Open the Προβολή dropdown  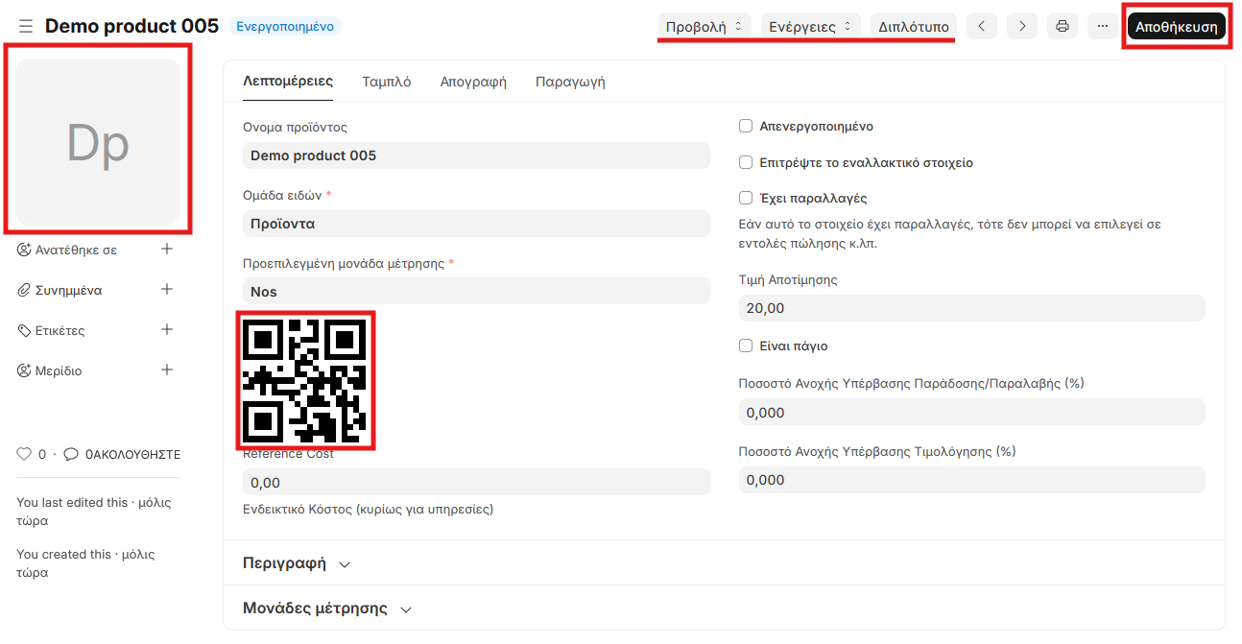tap(704, 27)
